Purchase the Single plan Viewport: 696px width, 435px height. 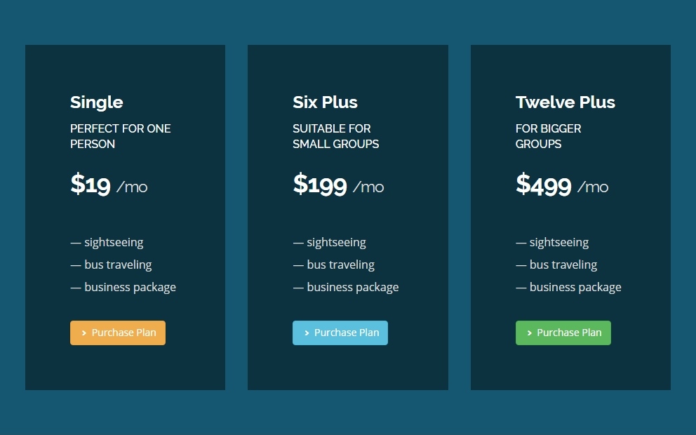(x=118, y=333)
